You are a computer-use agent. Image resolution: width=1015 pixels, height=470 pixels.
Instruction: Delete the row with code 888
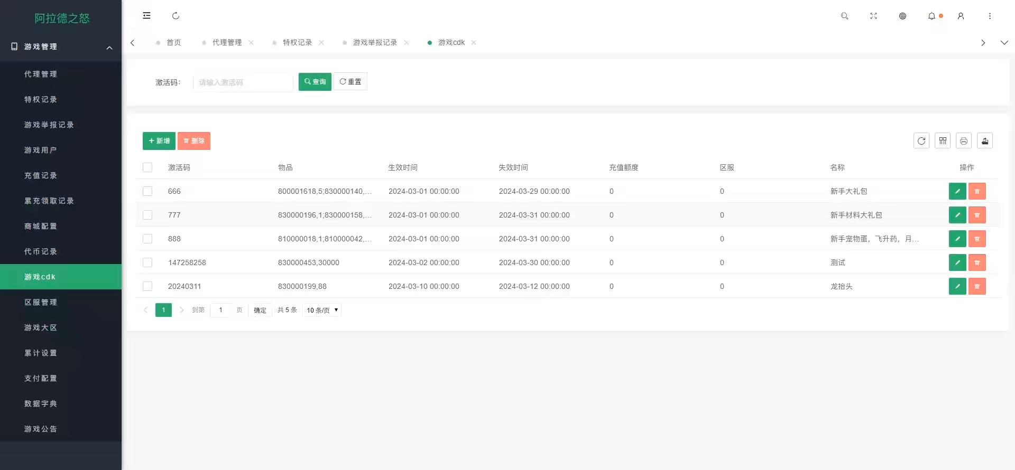pos(977,239)
